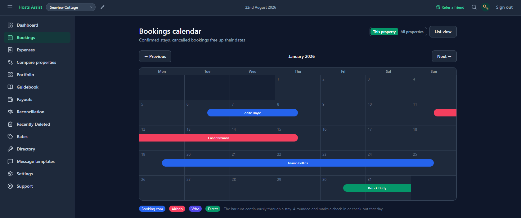The width and height of the screenshot is (521, 218).
Task: Click the January 2026 month heading
Action: (301, 56)
